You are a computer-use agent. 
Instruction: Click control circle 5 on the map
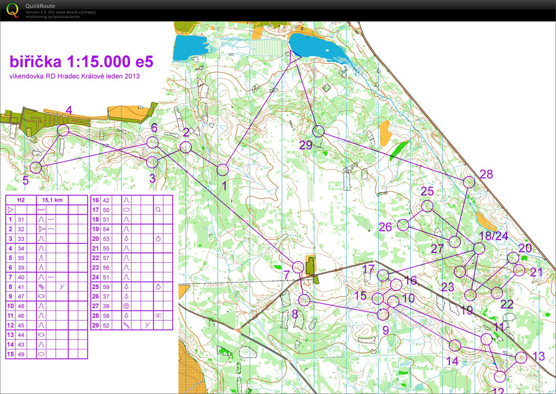coord(36,168)
